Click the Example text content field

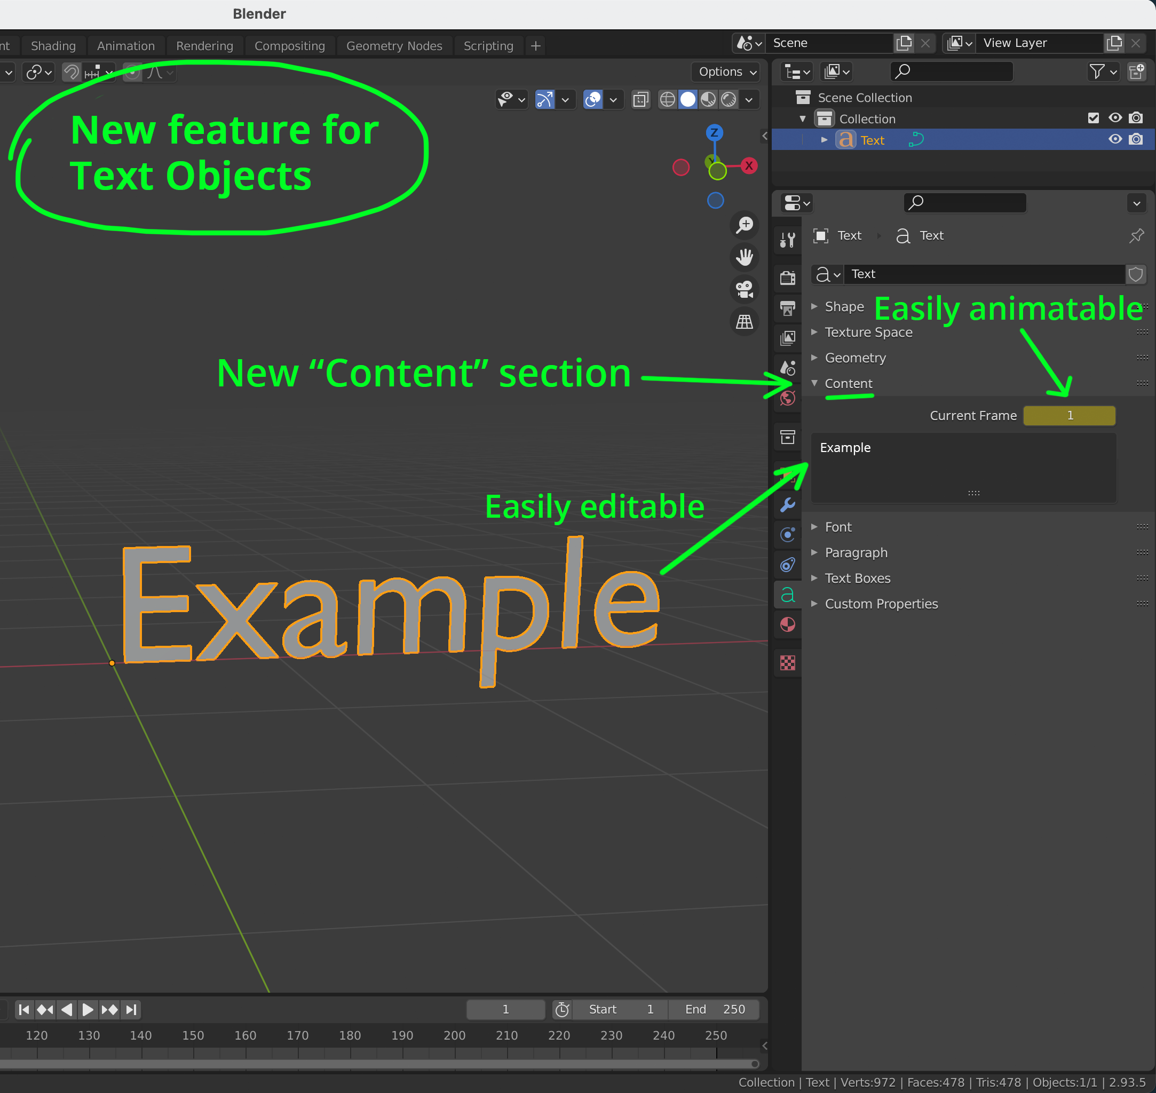[964, 468]
